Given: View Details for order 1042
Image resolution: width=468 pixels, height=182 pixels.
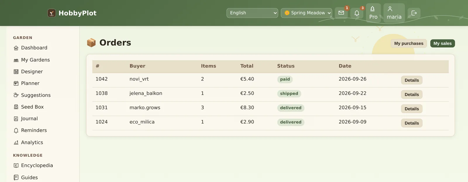Looking at the screenshot, I should pyautogui.click(x=412, y=80).
